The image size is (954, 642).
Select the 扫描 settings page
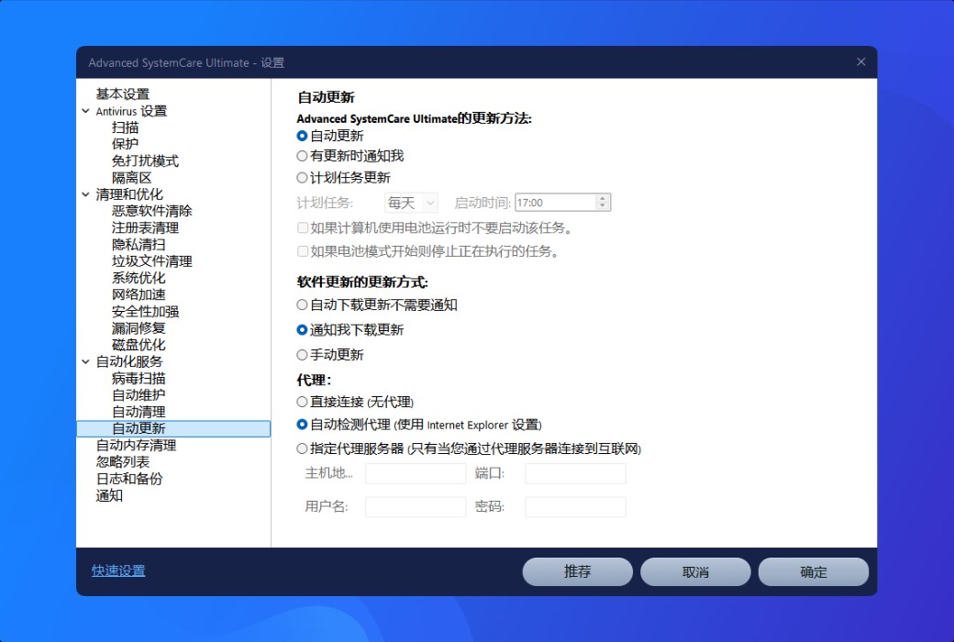coord(124,127)
